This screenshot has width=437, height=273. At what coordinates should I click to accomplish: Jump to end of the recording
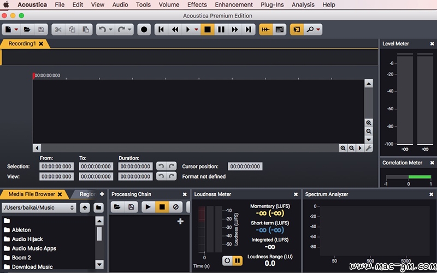click(249, 29)
